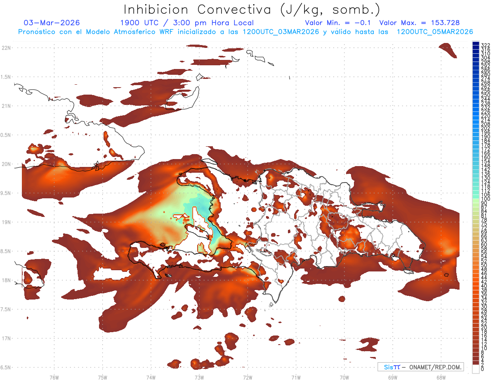Click the '19N' latitude label
This screenshot has width=495, height=383.
pyautogui.click(x=6, y=222)
